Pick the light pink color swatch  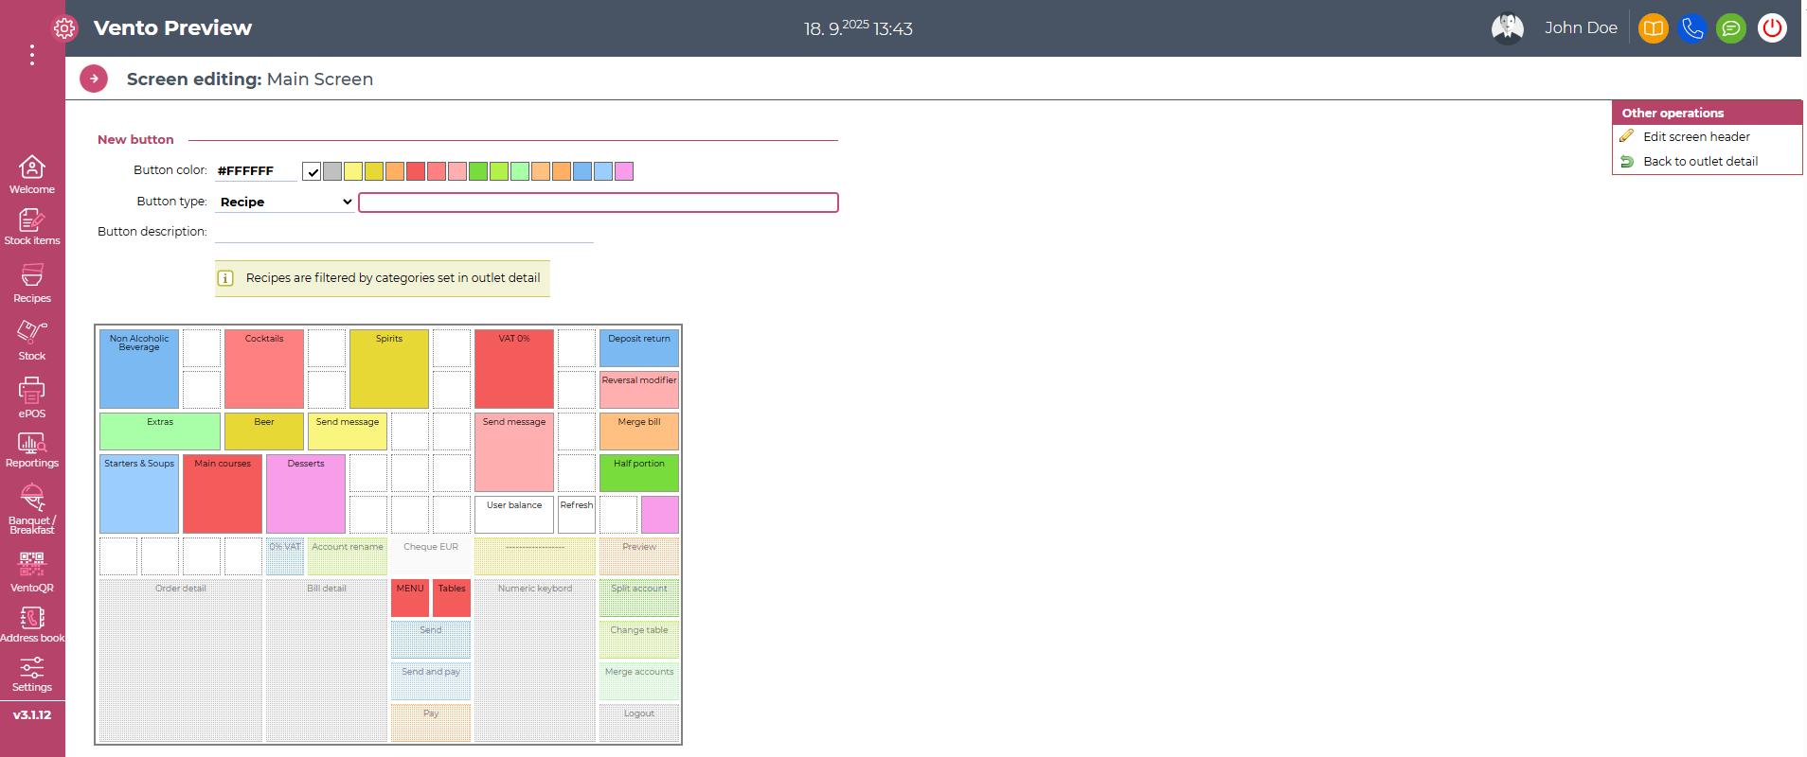click(x=457, y=171)
